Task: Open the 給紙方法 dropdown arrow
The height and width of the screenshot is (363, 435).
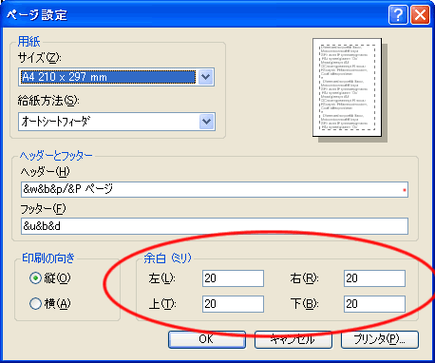Action: 207,122
